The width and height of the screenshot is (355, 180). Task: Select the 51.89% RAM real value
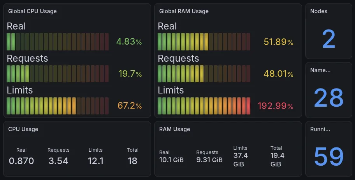[x=278, y=42]
